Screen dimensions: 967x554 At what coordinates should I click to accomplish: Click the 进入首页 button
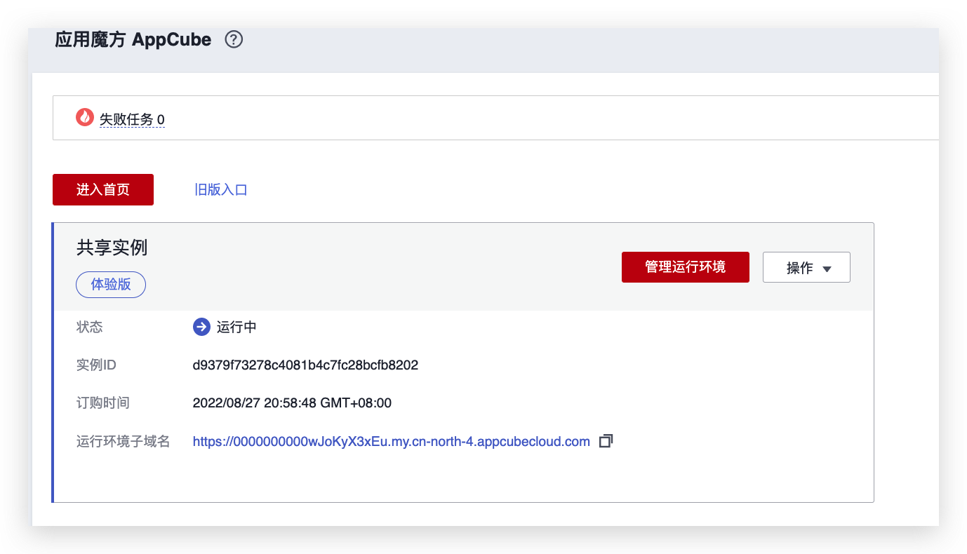[103, 189]
